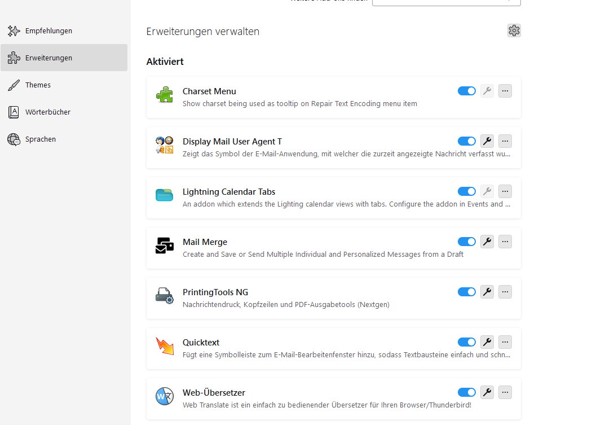Switch to Themes section
The width and height of the screenshot is (601, 425).
(38, 85)
